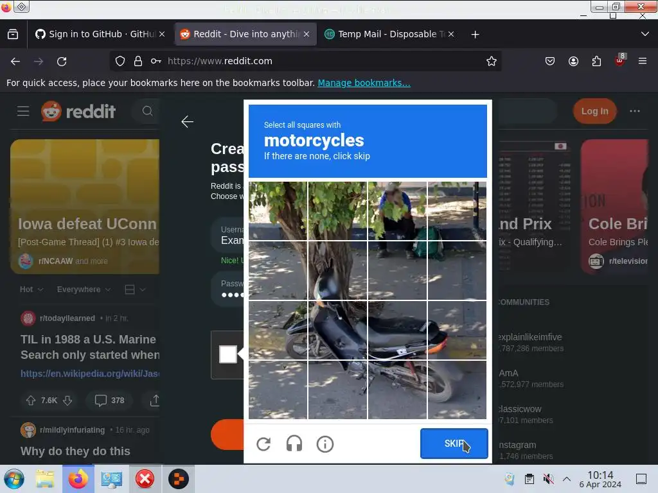Click the red X taskbar icon
This screenshot has width=658, height=493.
(x=145, y=479)
